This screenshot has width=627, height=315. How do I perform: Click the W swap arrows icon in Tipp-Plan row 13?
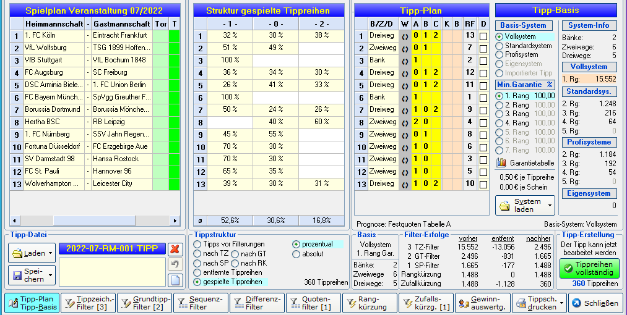pyautogui.click(x=405, y=184)
